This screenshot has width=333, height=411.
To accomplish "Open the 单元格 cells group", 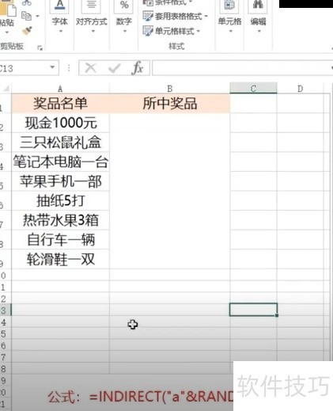I will tap(229, 17).
